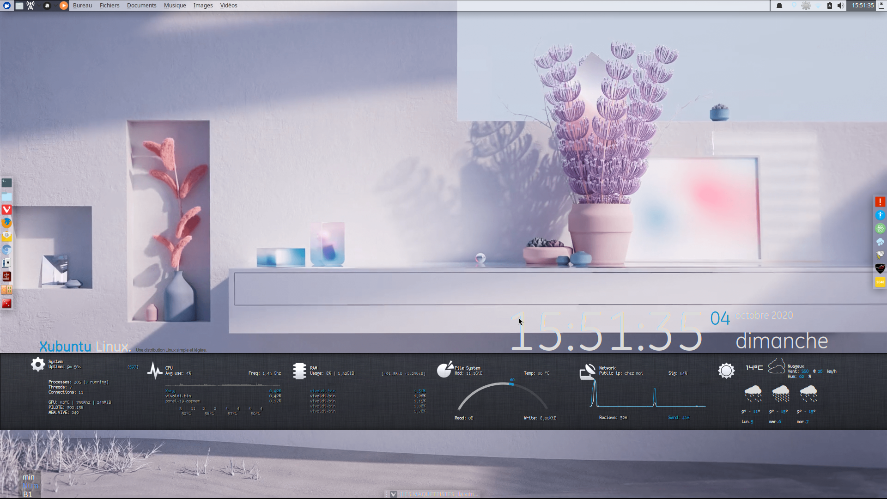Launch Chromium from the left dock

coord(6,249)
